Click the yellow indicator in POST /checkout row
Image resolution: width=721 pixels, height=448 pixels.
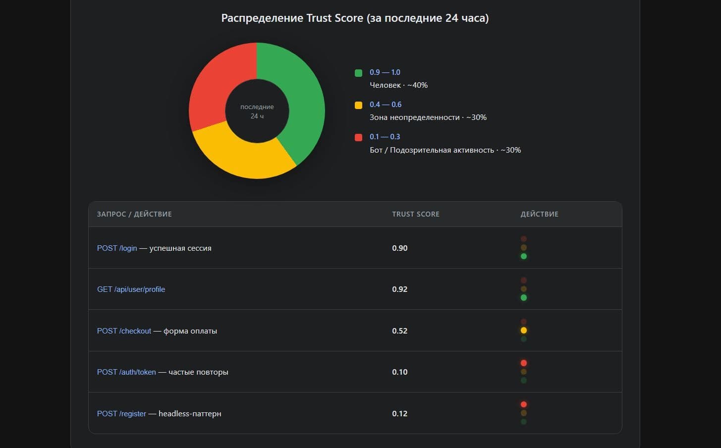pyautogui.click(x=523, y=331)
